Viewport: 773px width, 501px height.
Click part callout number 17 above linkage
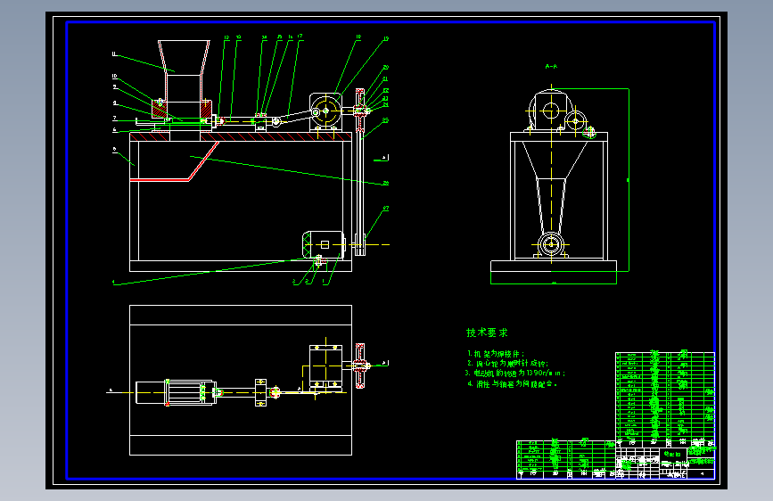click(300, 37)
